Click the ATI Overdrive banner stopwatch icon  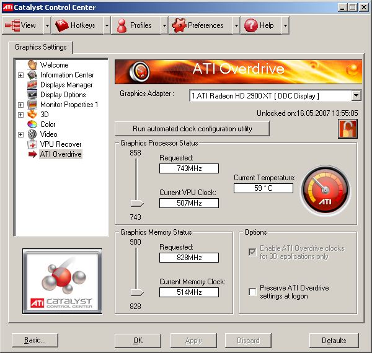(x=139, y=71)
